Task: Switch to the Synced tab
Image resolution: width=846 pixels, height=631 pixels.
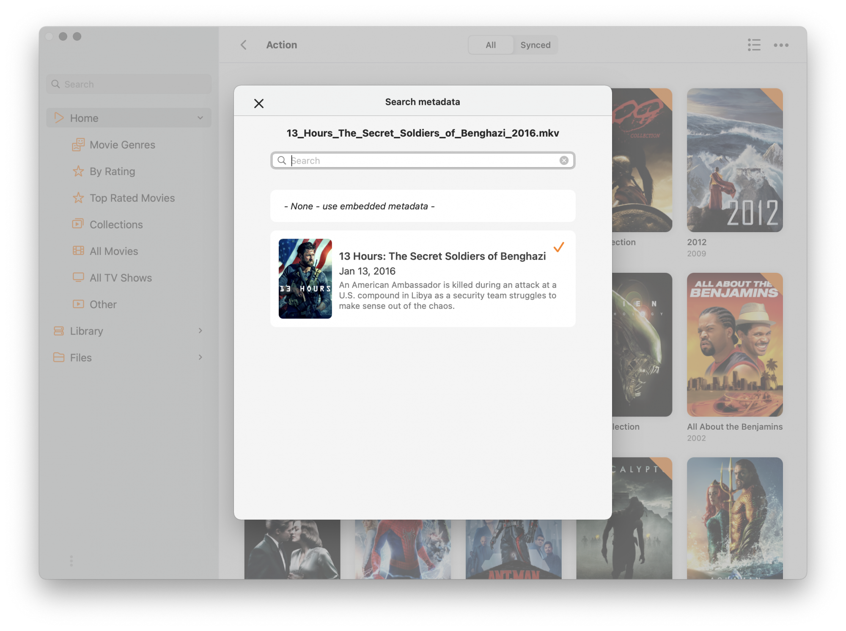Action: point(535,45)
